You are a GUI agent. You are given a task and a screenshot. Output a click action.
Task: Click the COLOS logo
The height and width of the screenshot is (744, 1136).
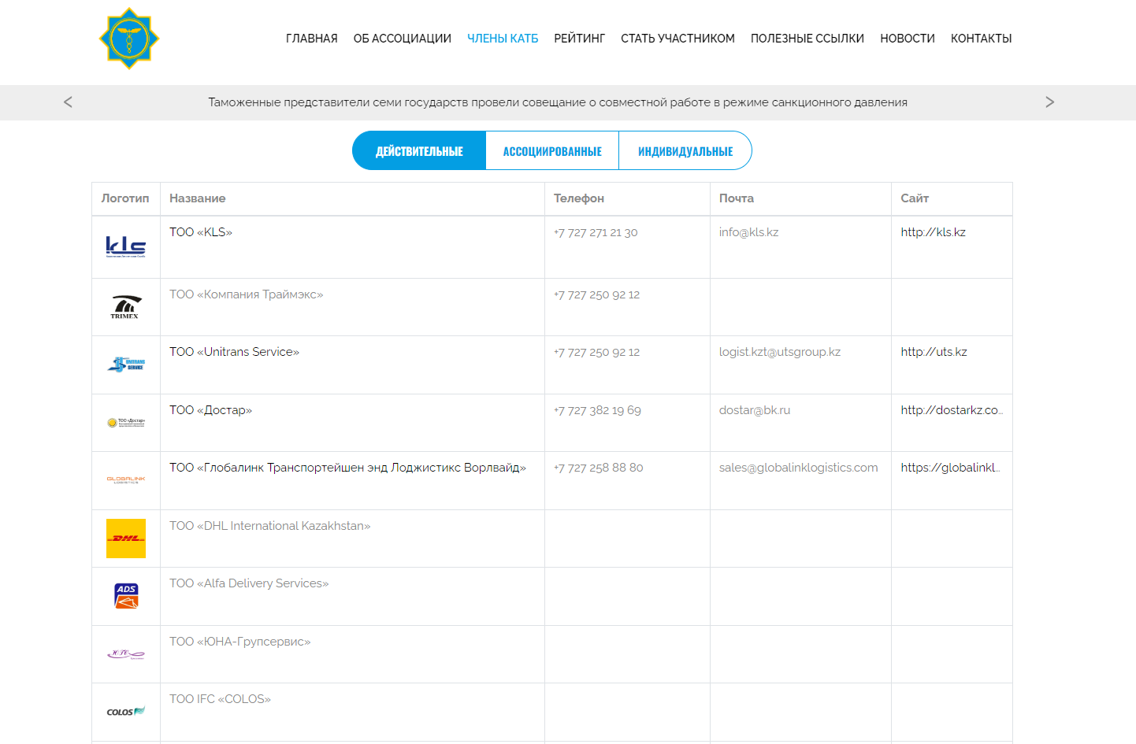coord(126,712)
